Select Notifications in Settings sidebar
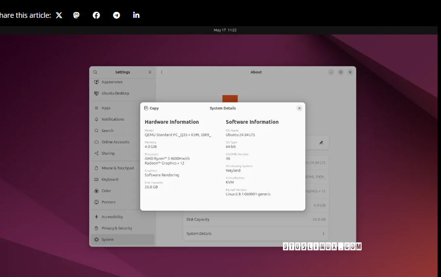 point(122,119)
